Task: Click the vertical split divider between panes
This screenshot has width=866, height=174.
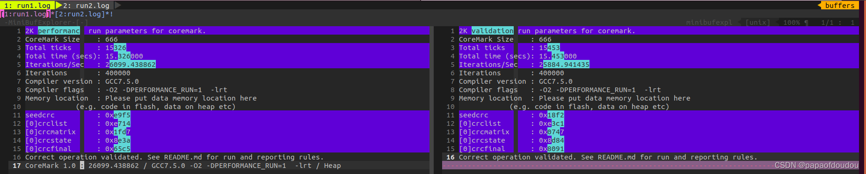Action: (x=431, y=98)
